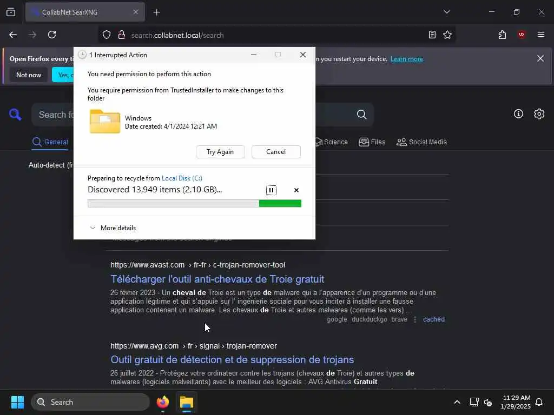Click Cancel in the permission dialog
This screenshot has height=415, width=554.
276,152
